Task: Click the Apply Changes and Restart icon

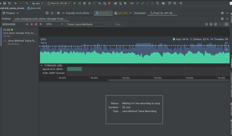Action: click(80, 3)
